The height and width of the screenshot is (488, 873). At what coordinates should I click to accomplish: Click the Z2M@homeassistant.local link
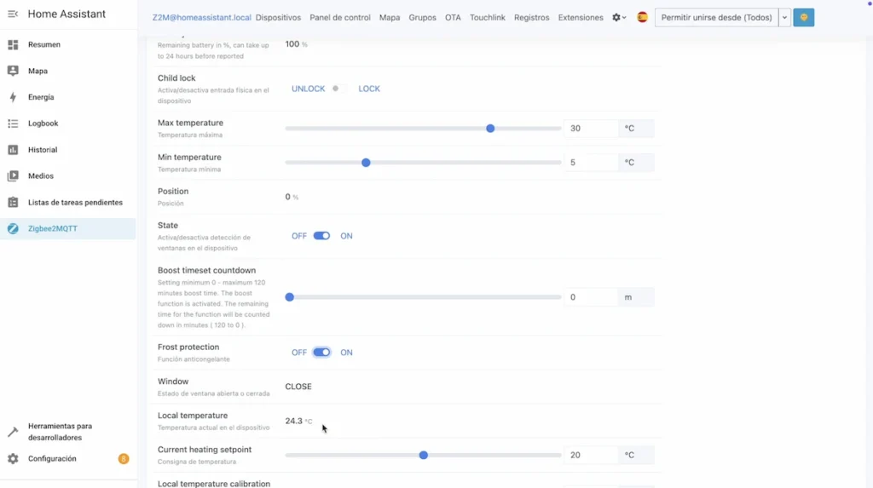[201, 18]
